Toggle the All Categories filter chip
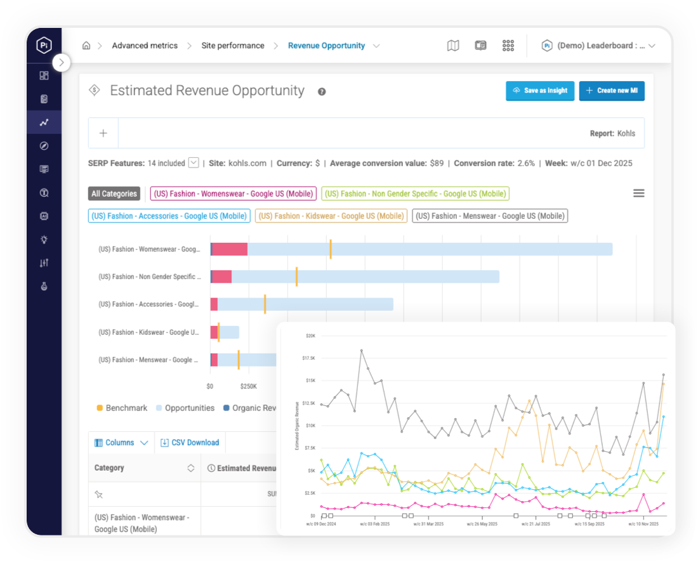Screen dimensions: 698x562 click(x=114, y=193)
